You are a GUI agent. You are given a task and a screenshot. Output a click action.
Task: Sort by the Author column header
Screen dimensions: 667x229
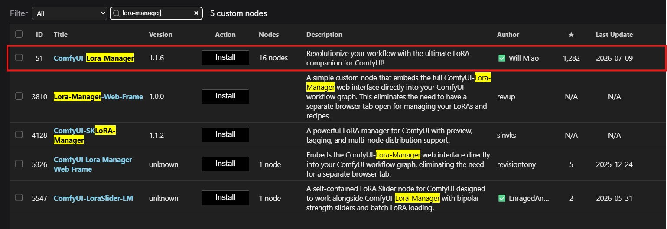click(x=508, y=34)
